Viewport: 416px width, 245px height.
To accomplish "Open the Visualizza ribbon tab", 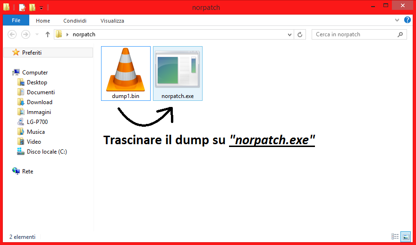I will point(112,21).
